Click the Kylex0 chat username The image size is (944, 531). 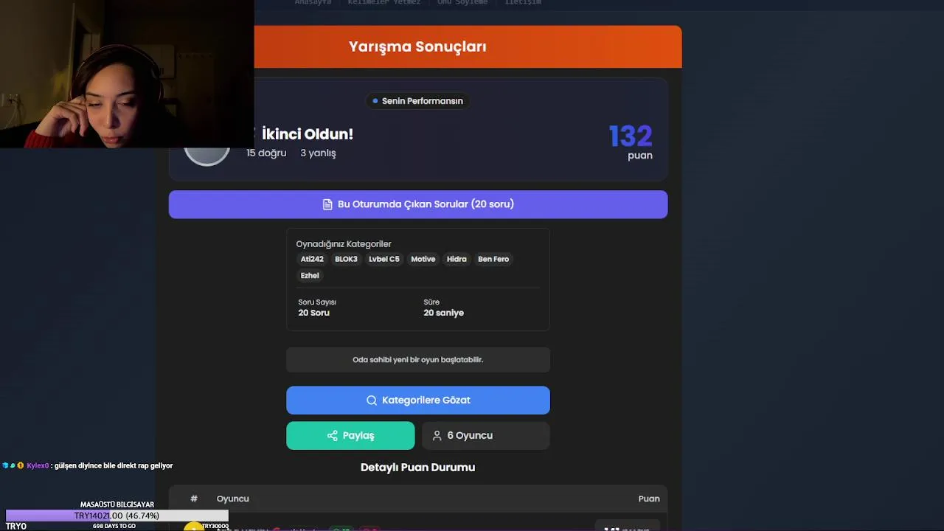[x=38, y=466]
